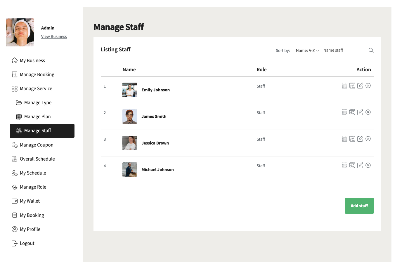This screenshot has width=397, height=268.
Task: Open Emily Johnson's schedule calendar icon
Action: (x=344, y=86)
